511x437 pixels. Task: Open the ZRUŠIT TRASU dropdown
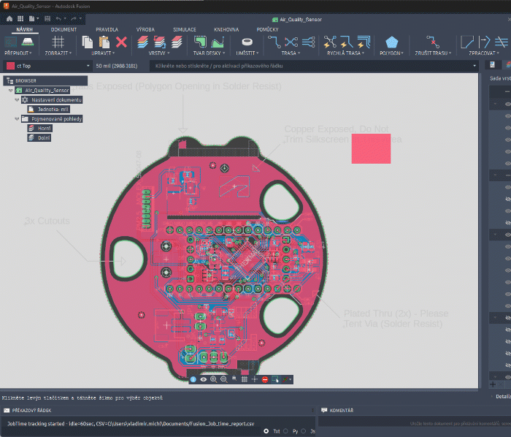pyautogui.click(x=433, y=53)
